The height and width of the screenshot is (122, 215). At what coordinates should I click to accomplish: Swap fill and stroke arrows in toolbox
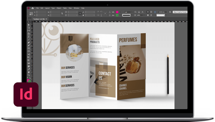(x=30, y=78)
